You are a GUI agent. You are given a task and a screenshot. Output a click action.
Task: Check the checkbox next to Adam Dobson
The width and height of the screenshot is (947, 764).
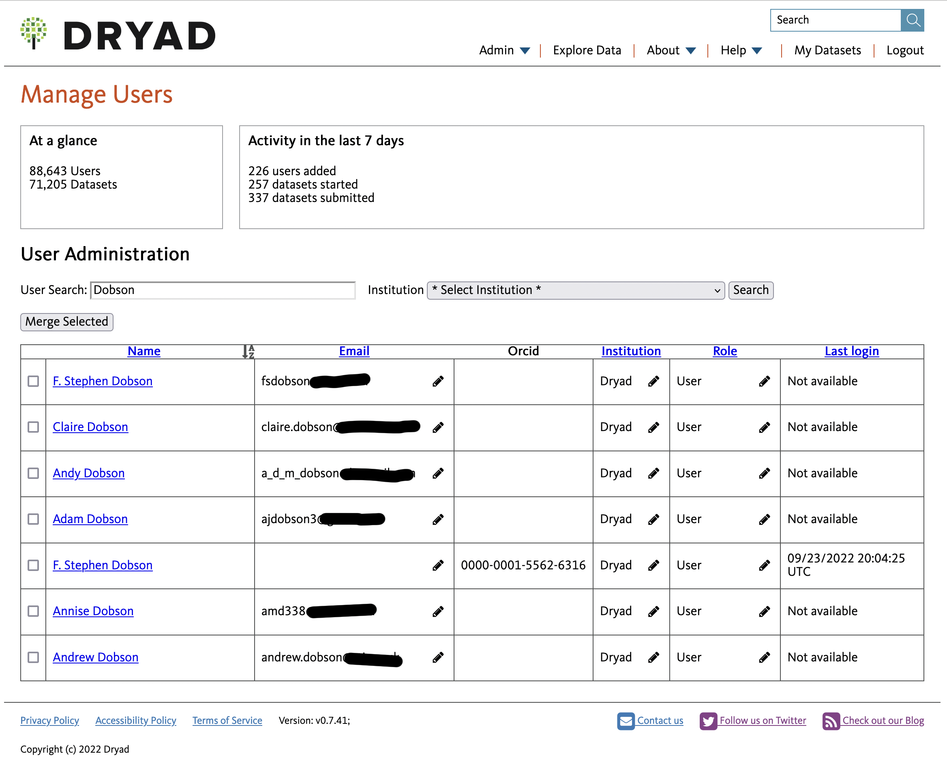point(33,519)
